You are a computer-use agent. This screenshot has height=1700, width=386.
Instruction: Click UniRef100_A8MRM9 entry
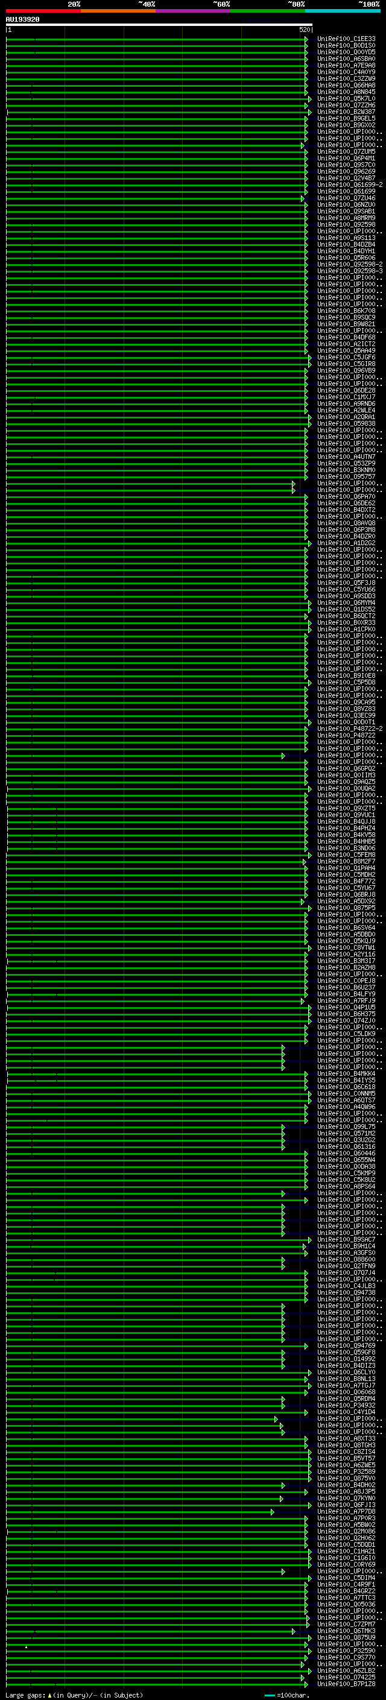point(346,218)
